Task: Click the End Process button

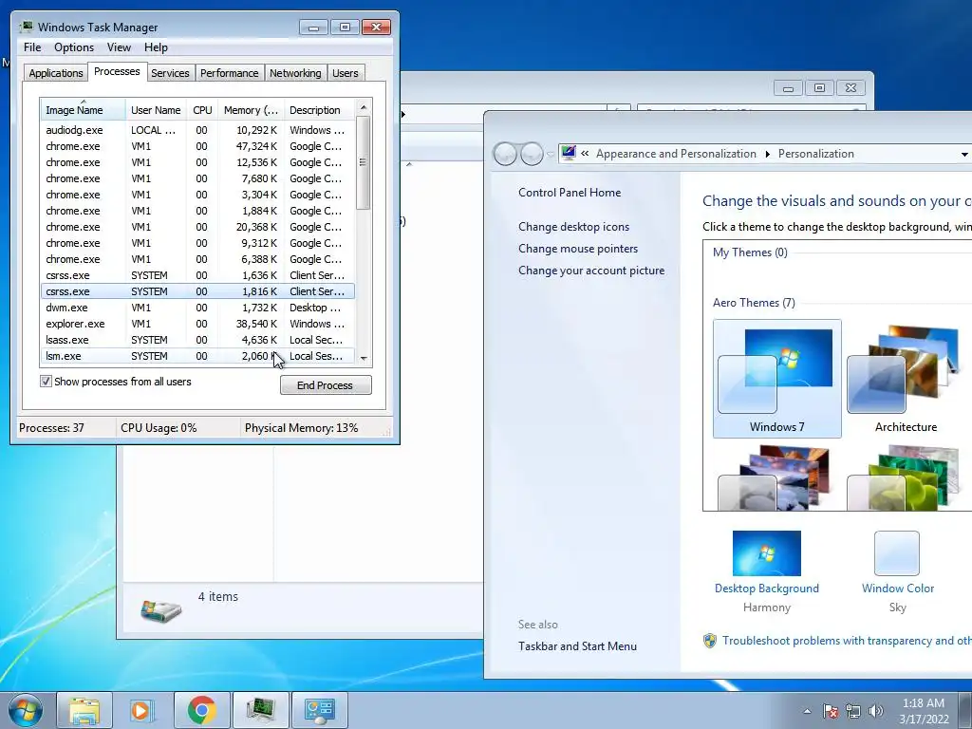Action: pos(326,385)
